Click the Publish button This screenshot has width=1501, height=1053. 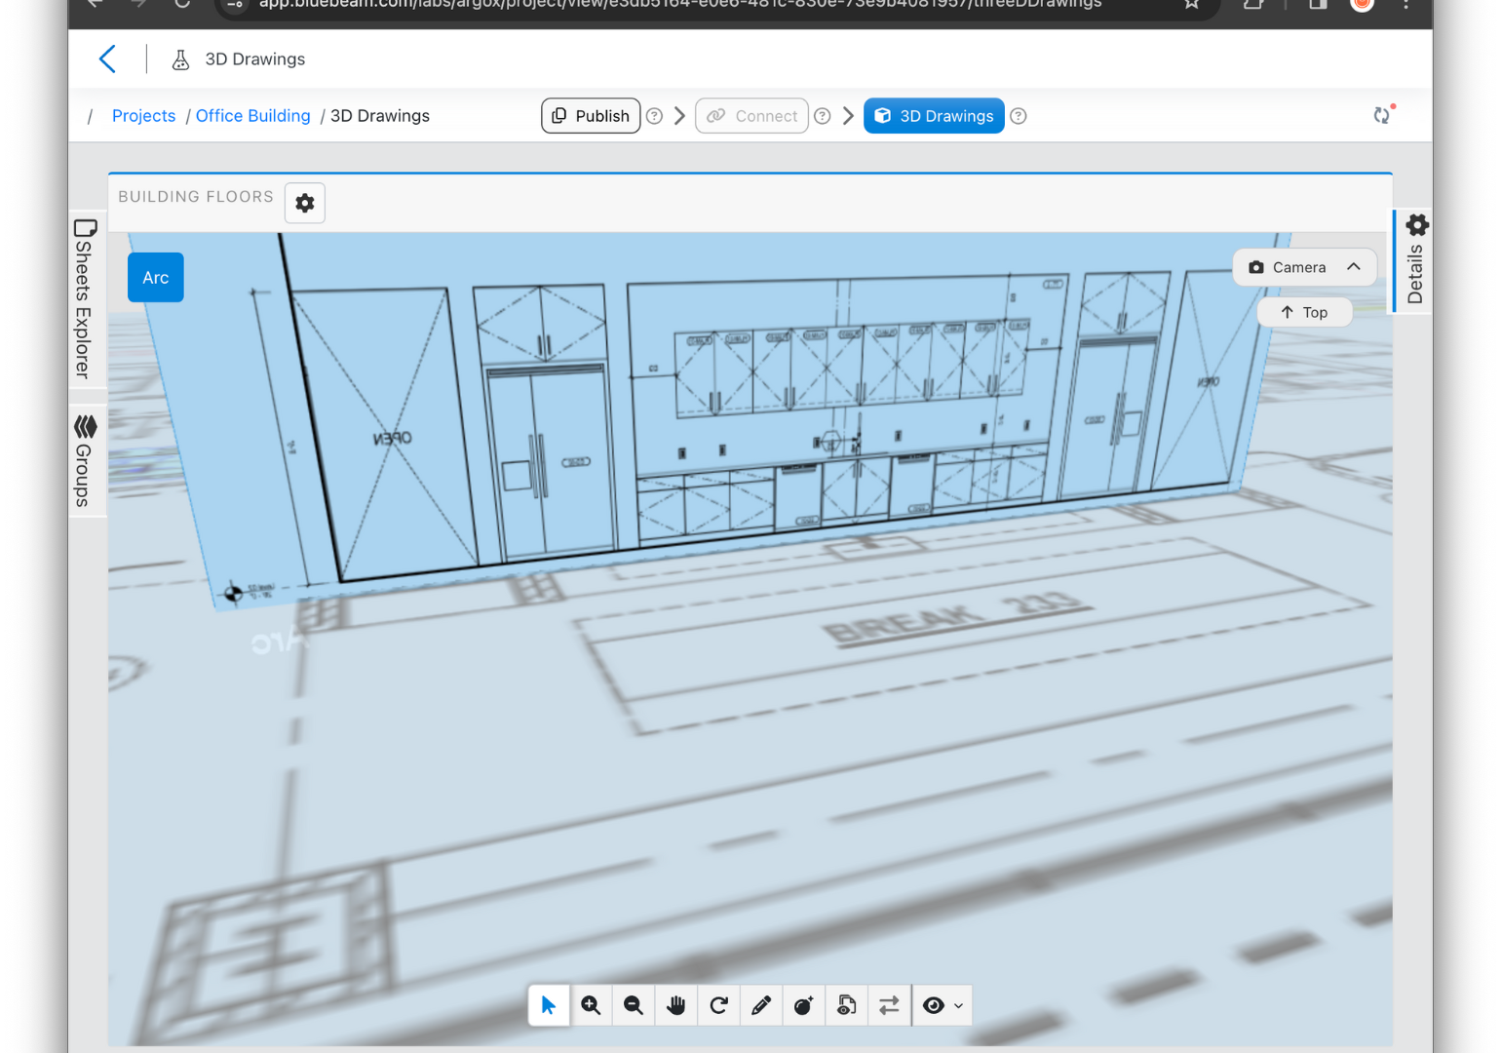(x=591, y=115)
